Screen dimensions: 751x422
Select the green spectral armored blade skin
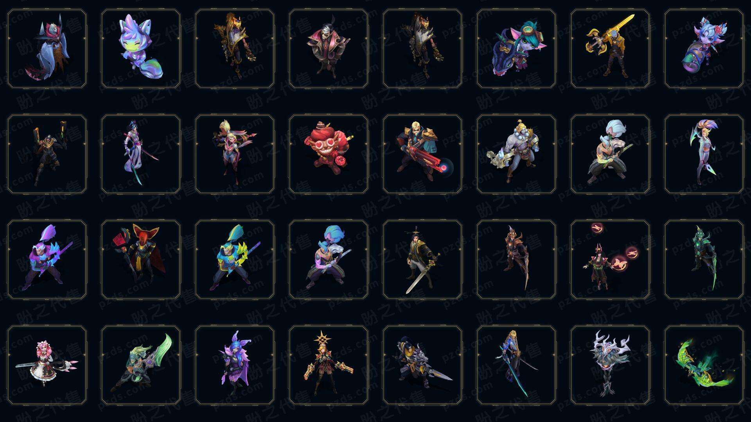point(704,259)
